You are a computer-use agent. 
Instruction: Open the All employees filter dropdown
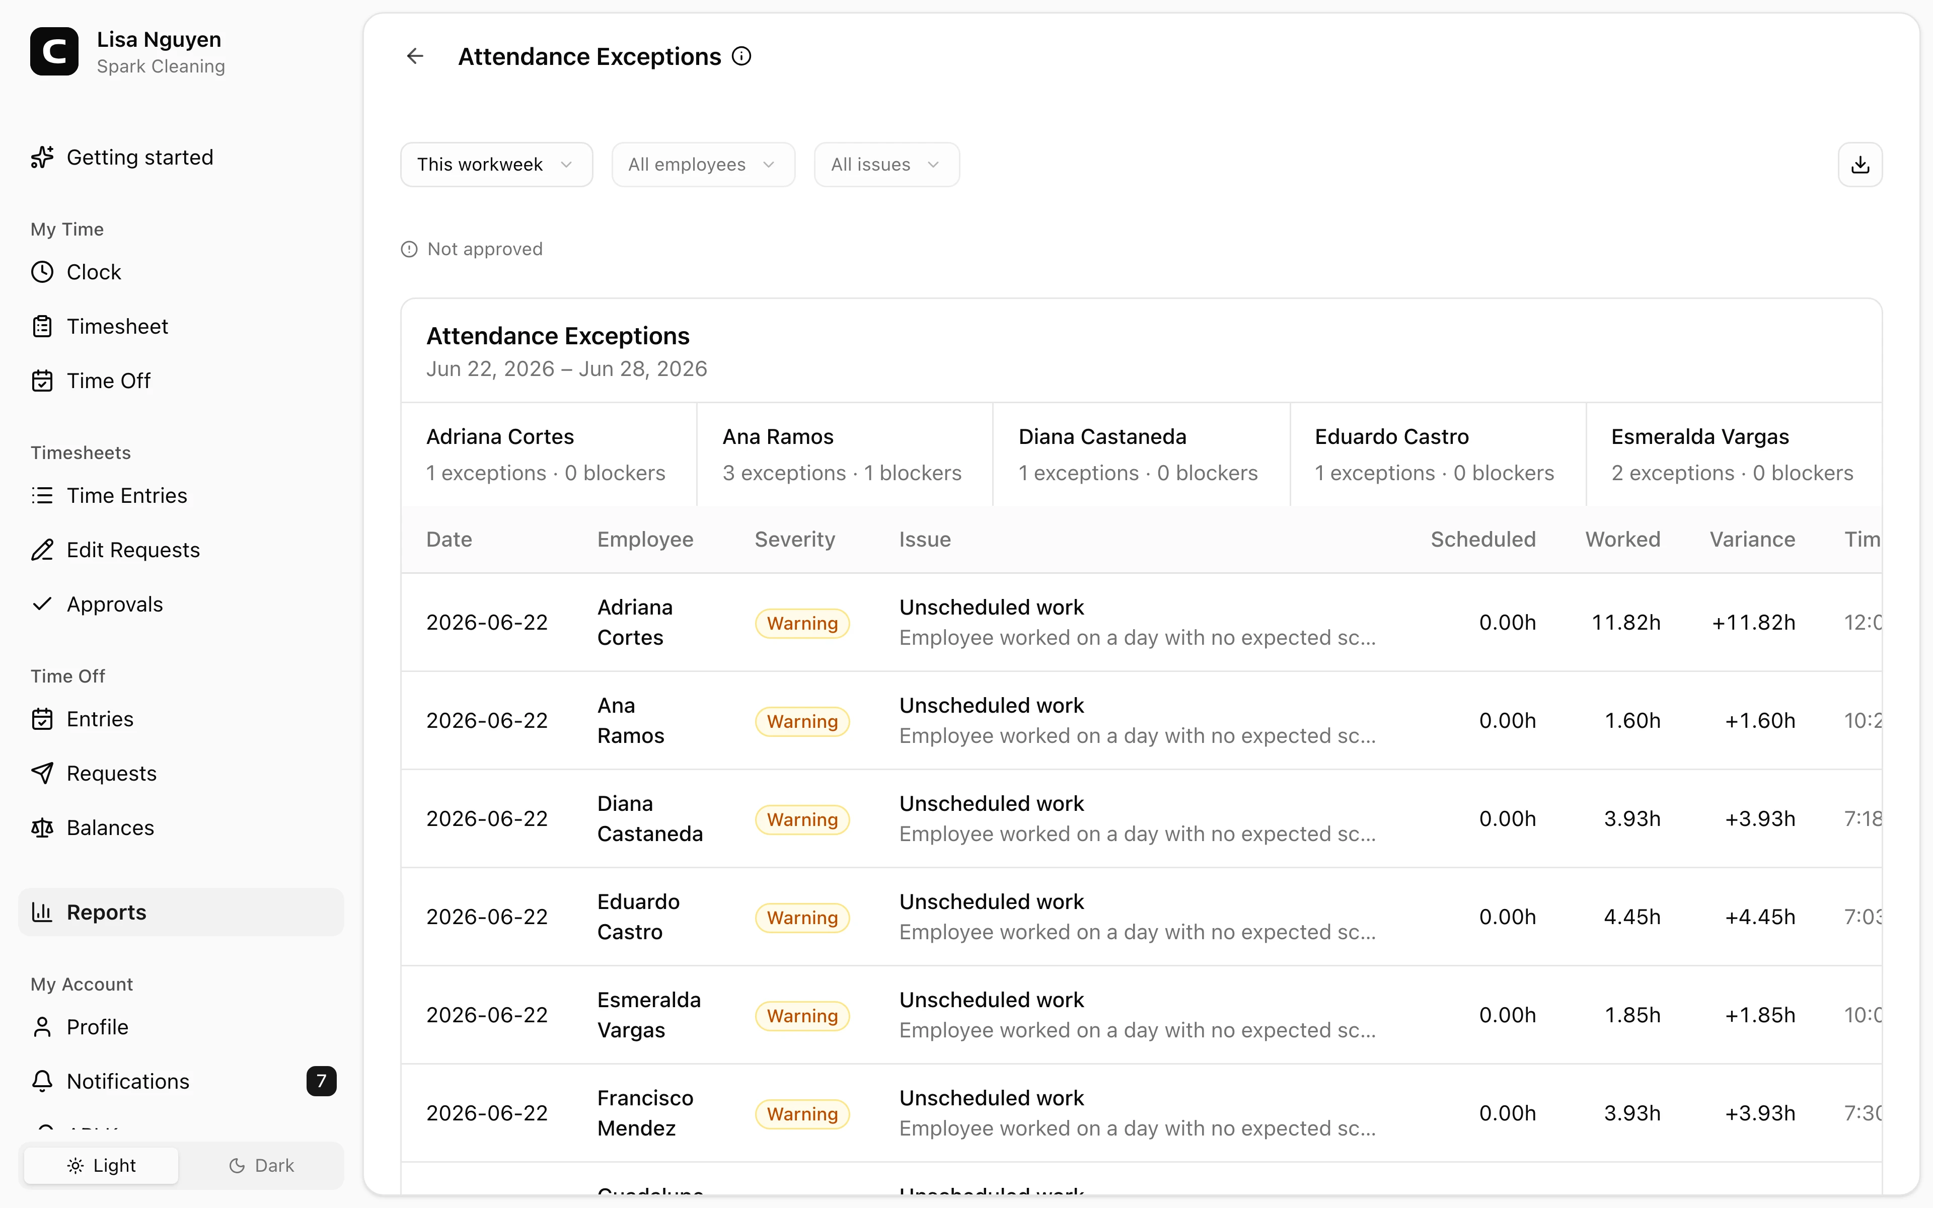click(703, 165)
